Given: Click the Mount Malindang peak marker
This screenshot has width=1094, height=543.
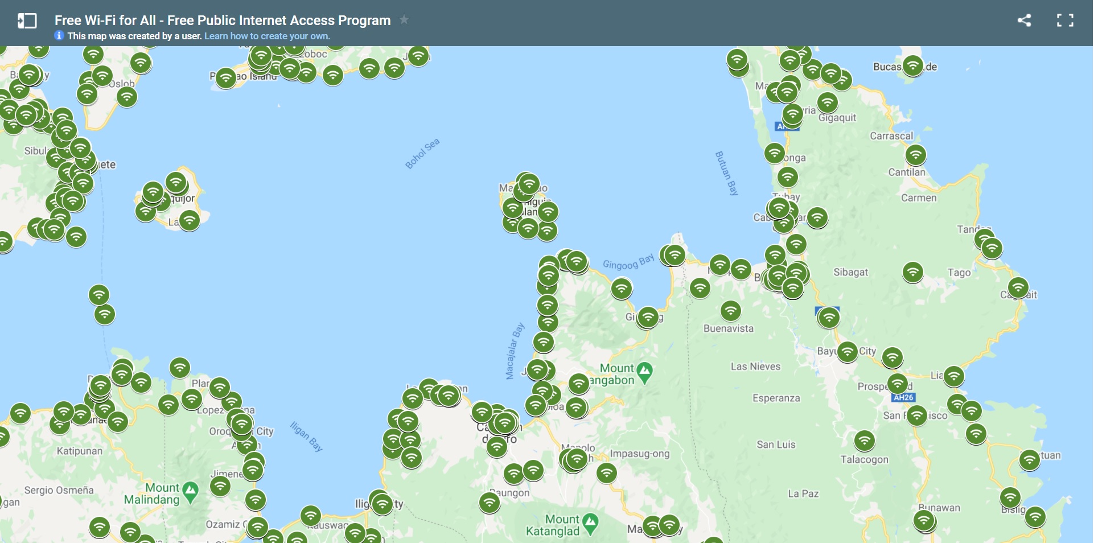Looking at the screenshot, I should pyautogui.click(x=190, y=492).
